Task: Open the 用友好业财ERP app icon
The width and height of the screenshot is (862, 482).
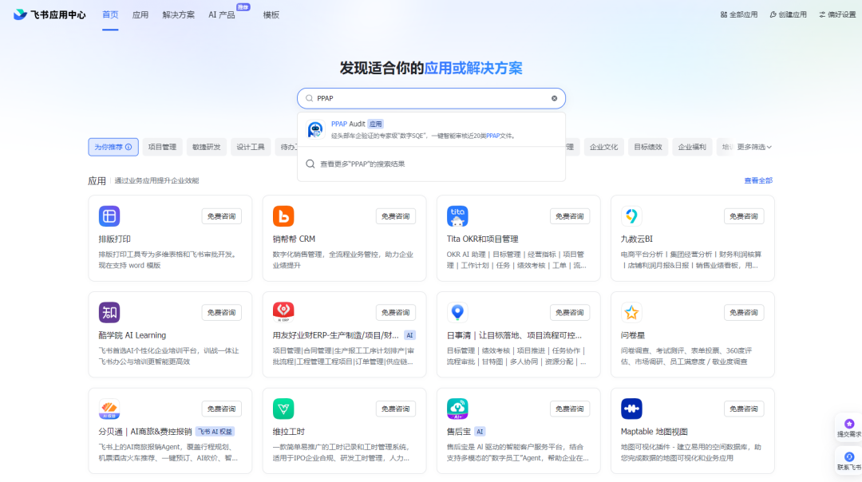Action: [283, 312]
